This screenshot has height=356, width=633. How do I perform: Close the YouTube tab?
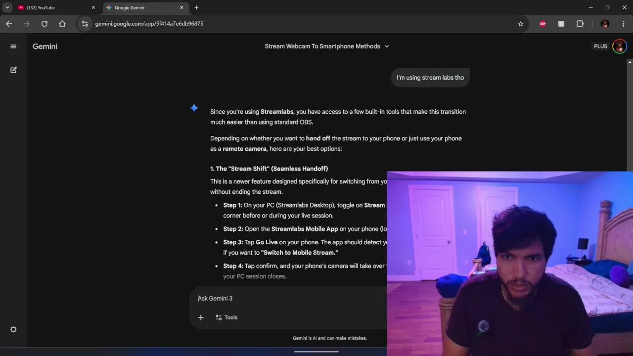[x=93, y=7]
